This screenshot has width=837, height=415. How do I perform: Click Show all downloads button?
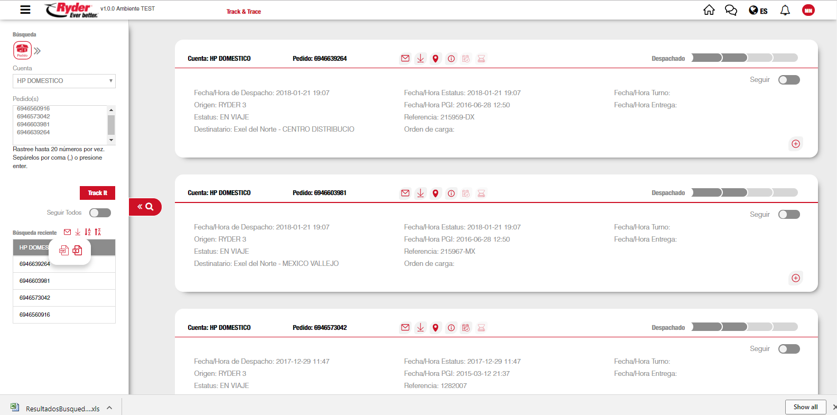[x=805, y=407]
